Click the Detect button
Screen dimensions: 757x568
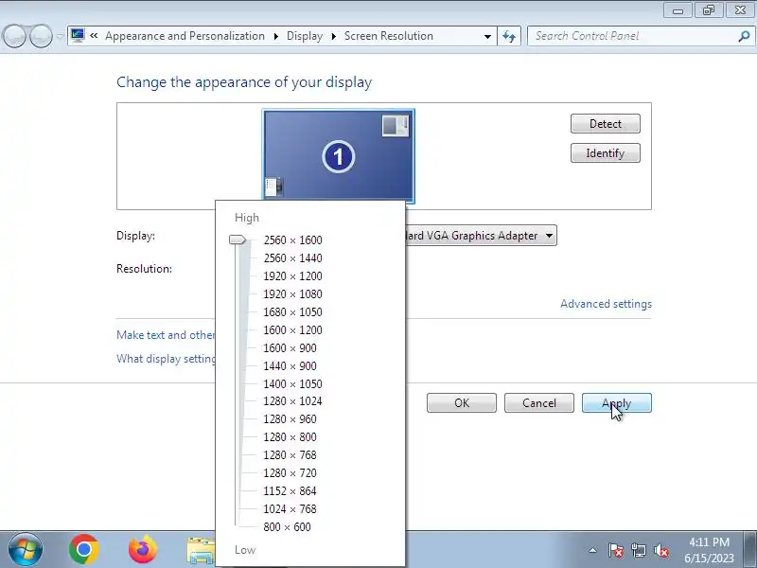tap(606, 124)
